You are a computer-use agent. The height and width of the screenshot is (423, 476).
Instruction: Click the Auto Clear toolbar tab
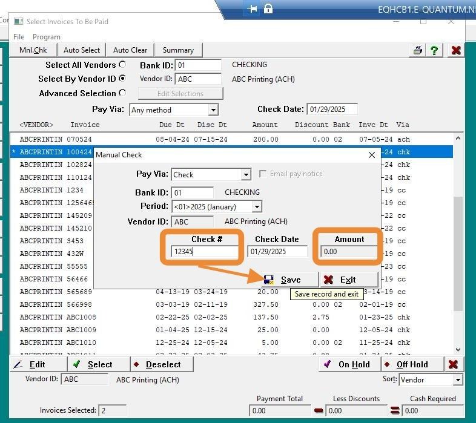(130, 50)
